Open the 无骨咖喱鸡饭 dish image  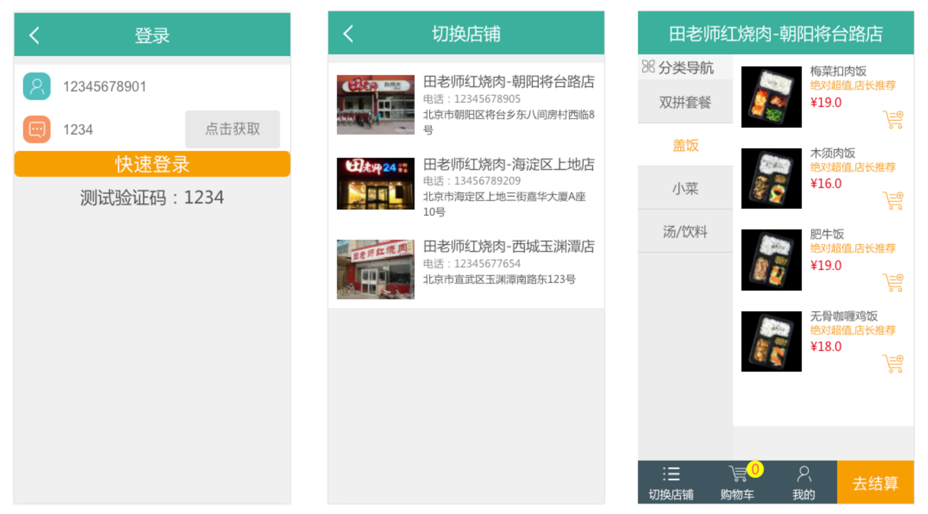click(x=772, y=342)
